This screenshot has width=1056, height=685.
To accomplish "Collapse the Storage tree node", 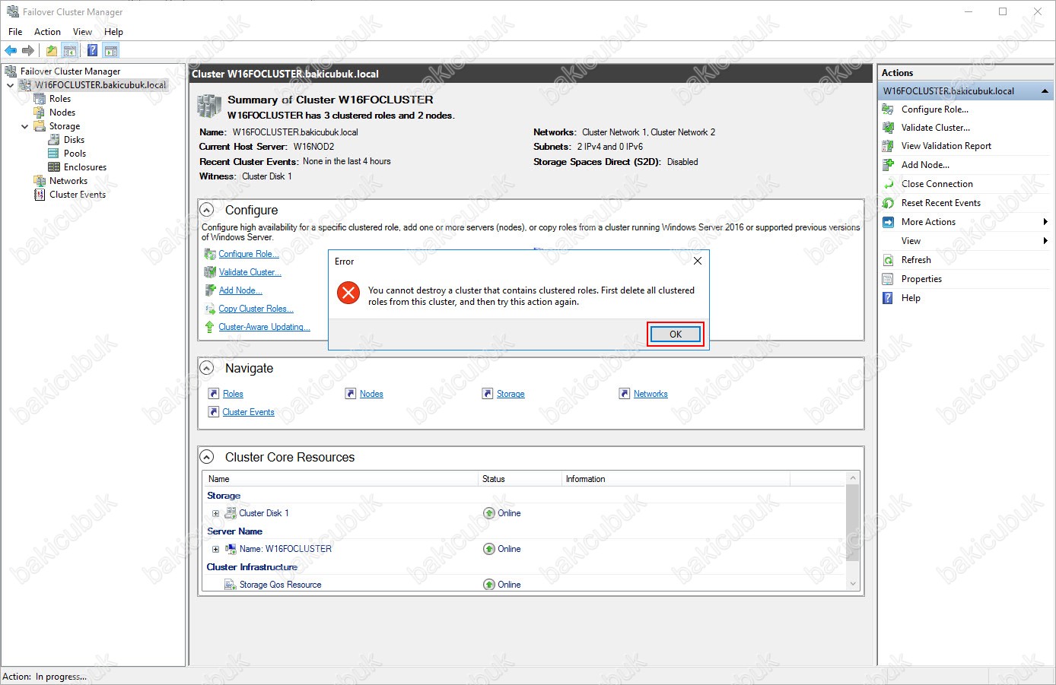I will pos(25,126).
